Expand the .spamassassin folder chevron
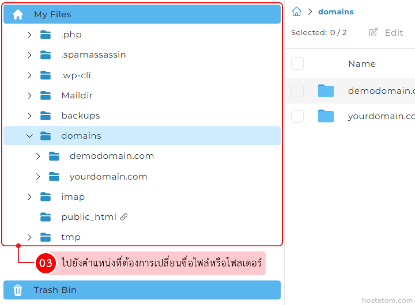This screenshot has height=305, width=415. (29, 55)
